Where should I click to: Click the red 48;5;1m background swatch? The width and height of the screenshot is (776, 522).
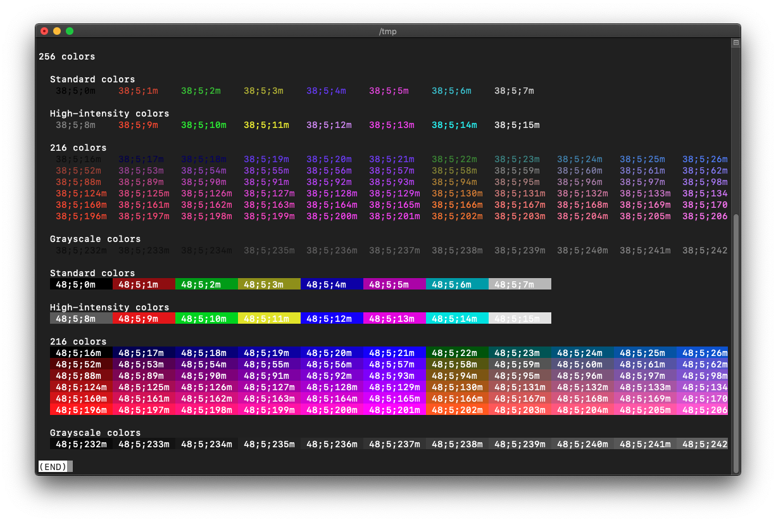pos(144,284)
